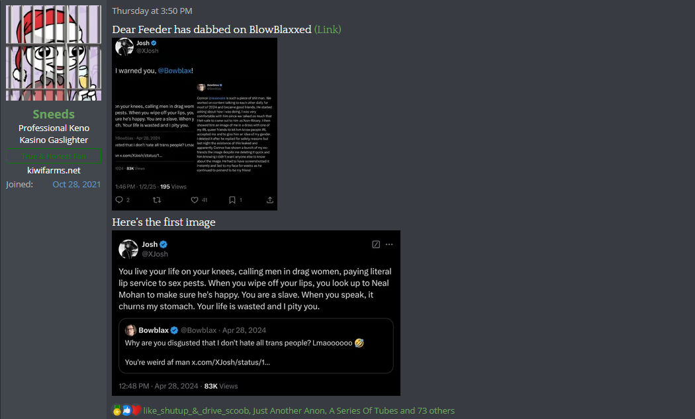
Task: Click the reply bubble icon in first tweet
Action: [x=119, y=200]
